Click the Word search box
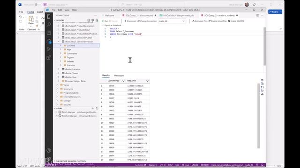This screenshot has width=300, height=168. 151,5
